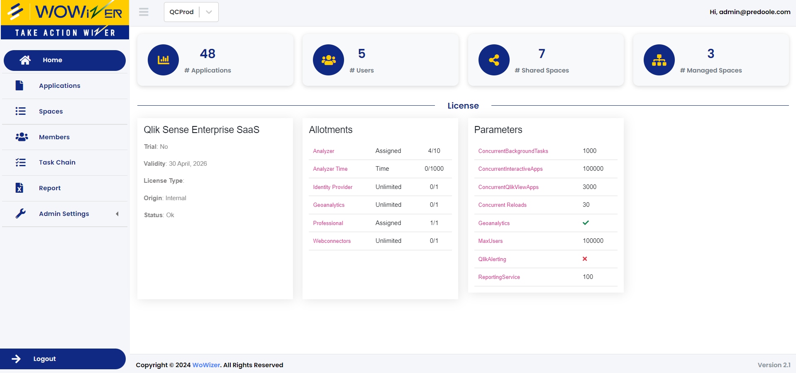Viewport: 796px width, 373px height.
Task: Click the Home house icon in sidebar
Action: point(25,60)
